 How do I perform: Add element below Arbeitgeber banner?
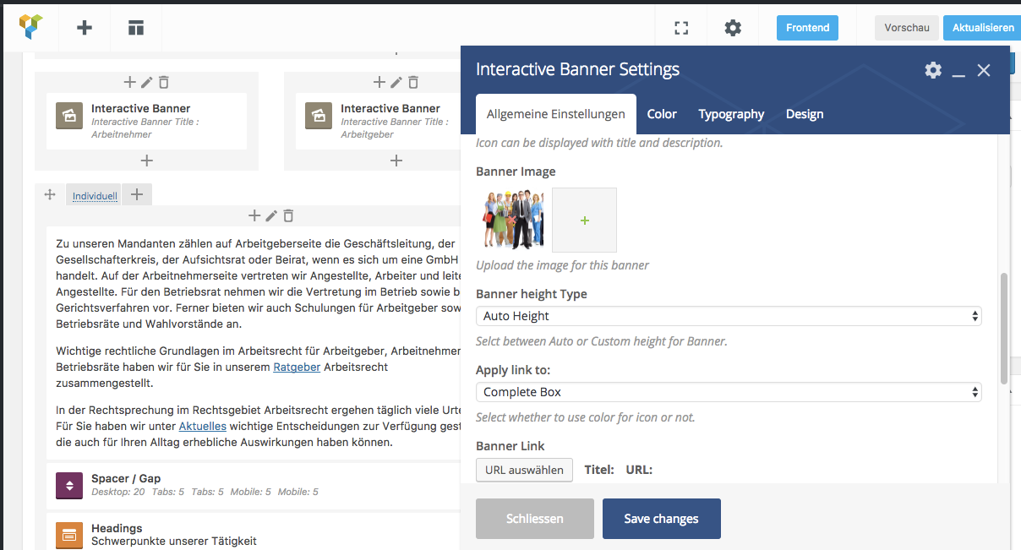(396, 161)
